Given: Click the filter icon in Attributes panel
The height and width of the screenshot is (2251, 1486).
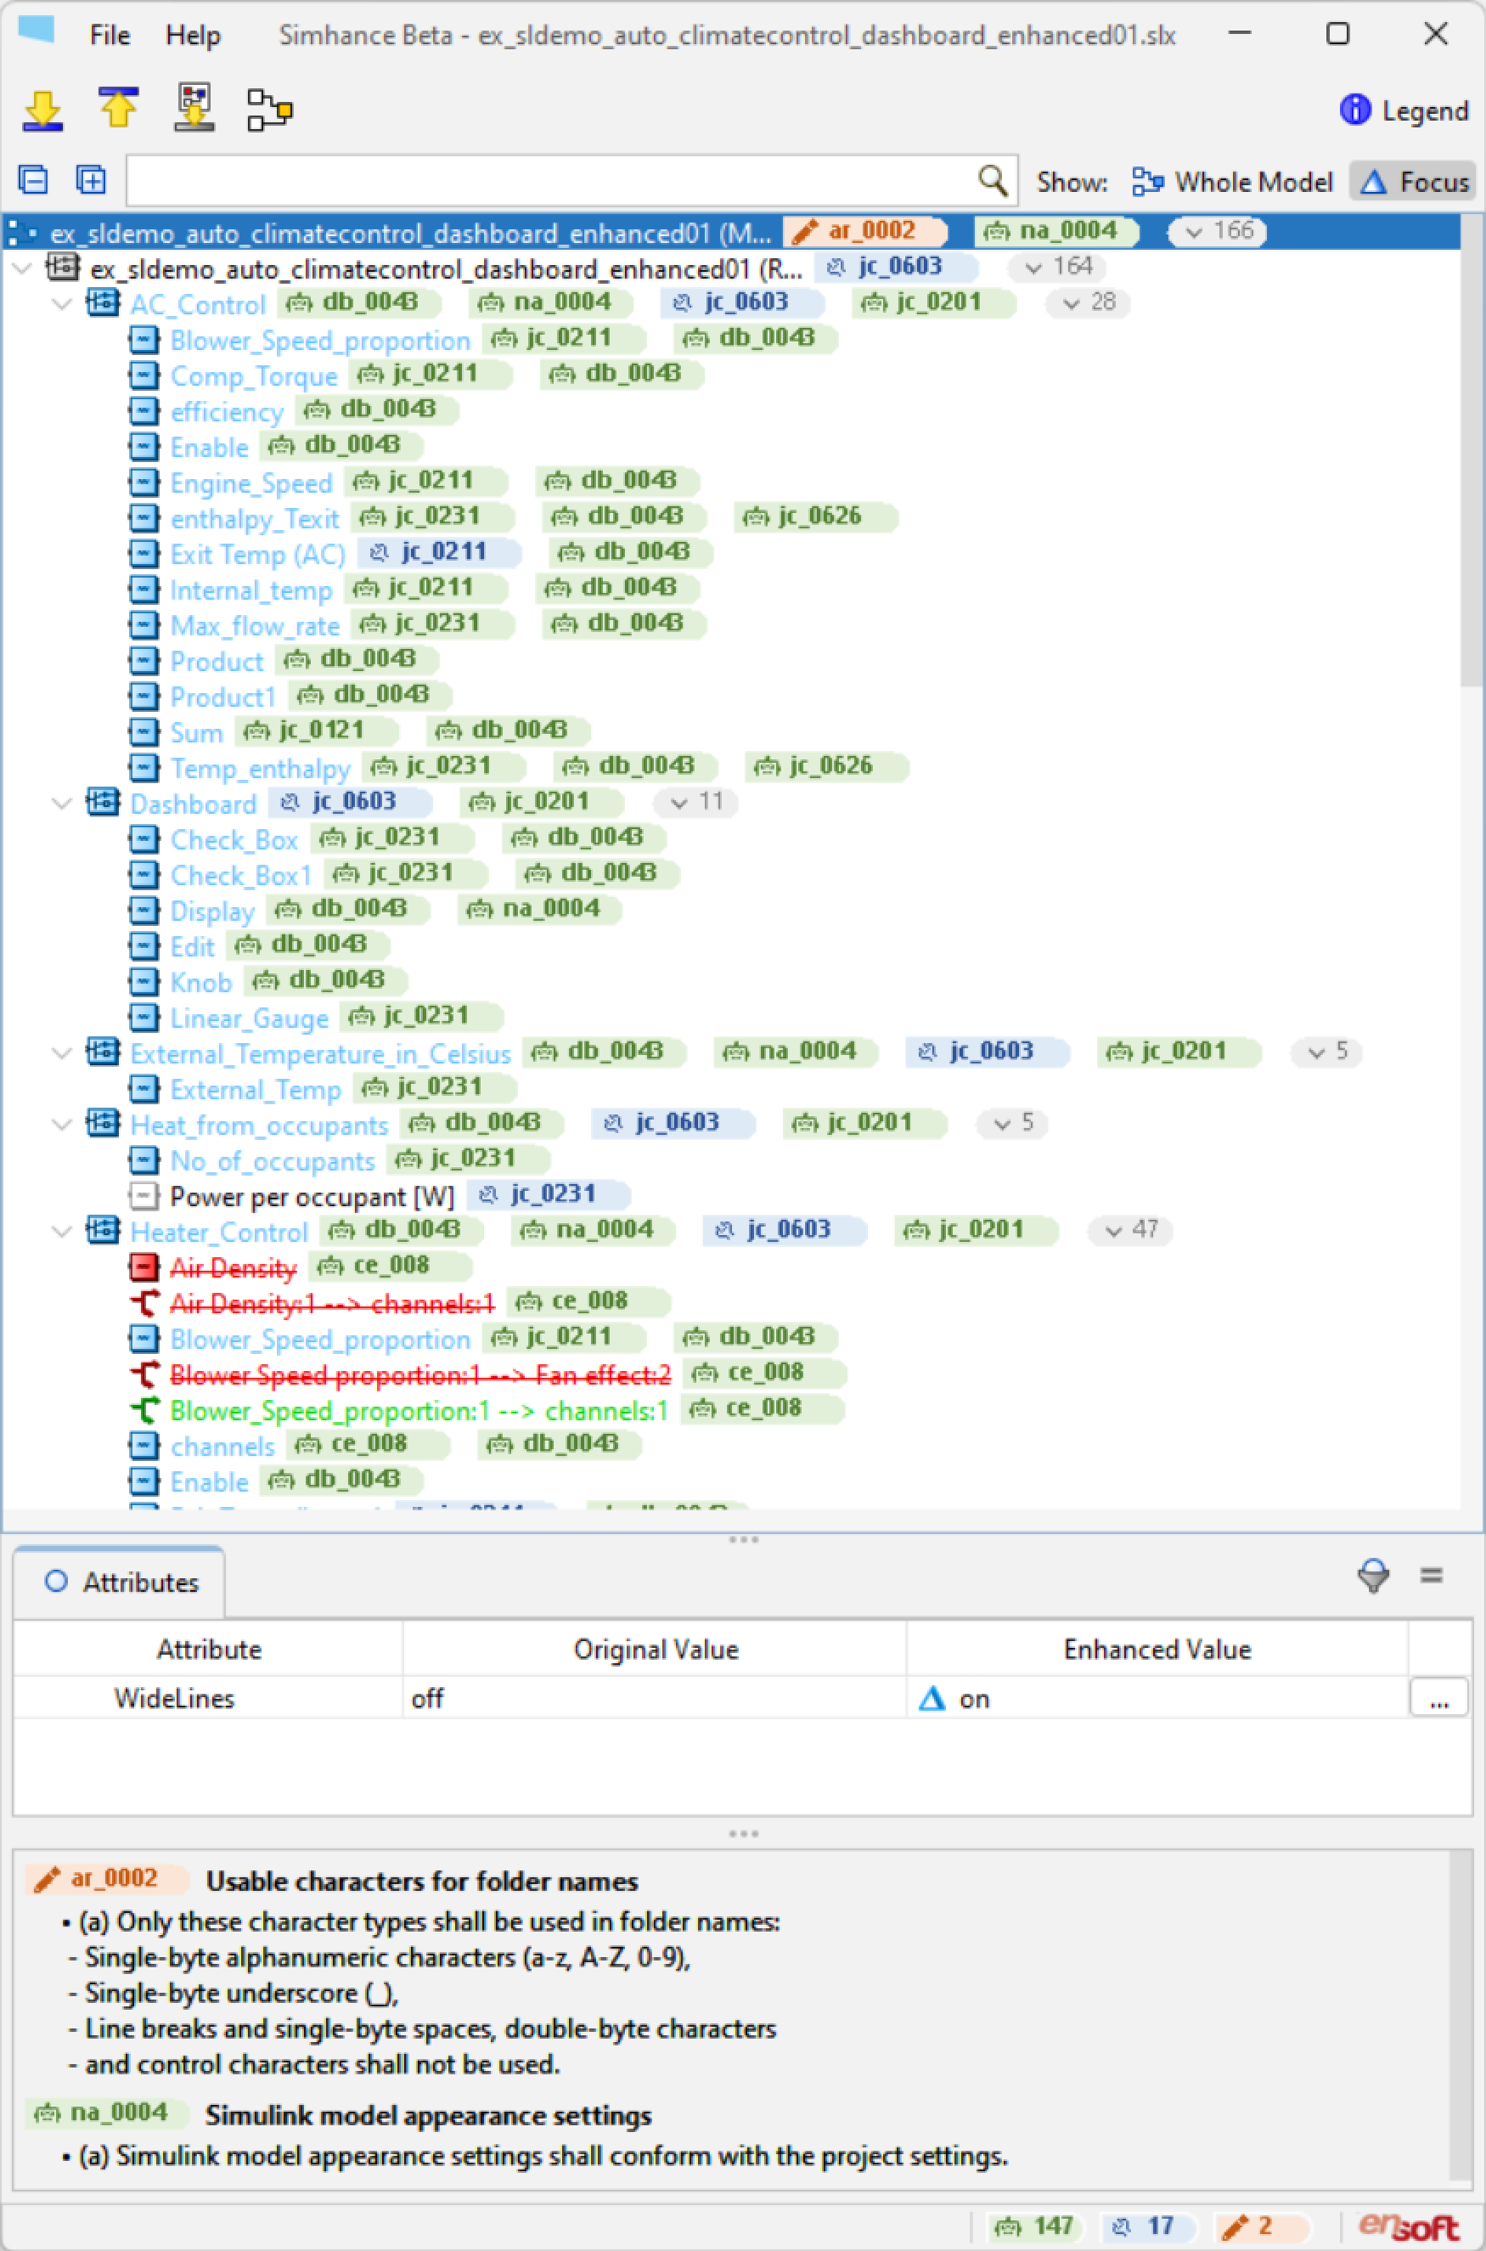Looking at the screenshot, I should pyautogui.click(x=1372, y=1577).
